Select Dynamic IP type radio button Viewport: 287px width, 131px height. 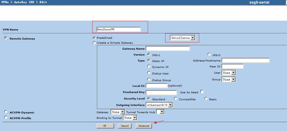(149, 66)
